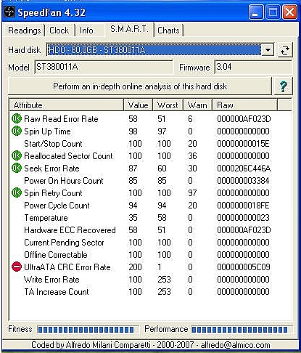
Task: Click the refresh hard disk list icon
Action: [284, 50]
